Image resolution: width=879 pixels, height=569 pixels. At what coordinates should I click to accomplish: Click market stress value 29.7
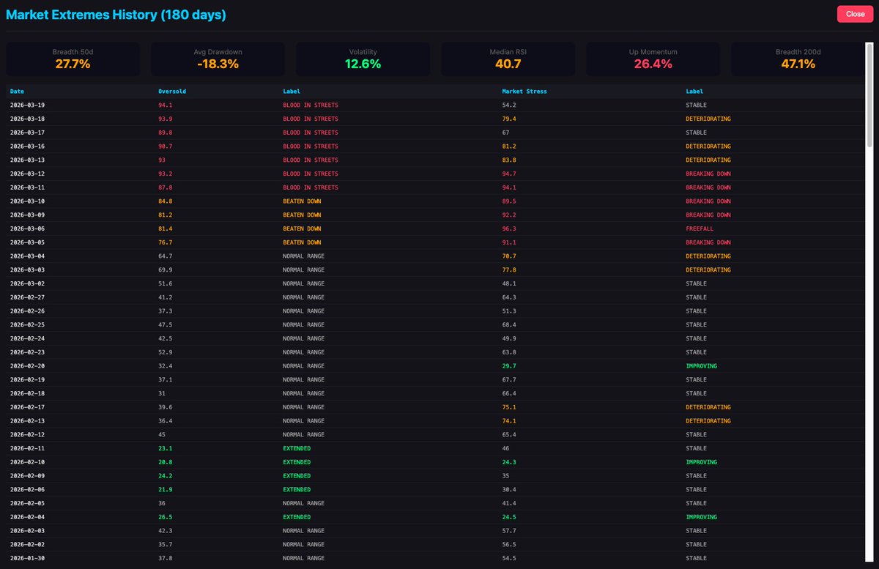(x=508, y=366)
